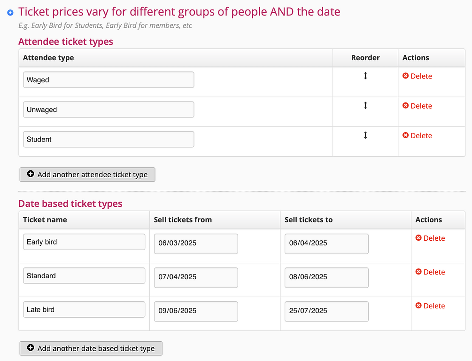472x361 pixels.
Task: Click the Reorder column header
Action: pos(365,58)
